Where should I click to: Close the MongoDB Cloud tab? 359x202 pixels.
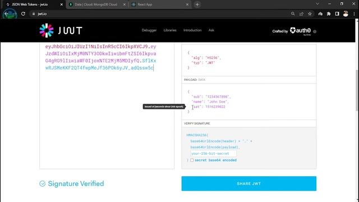coord(125,4)
